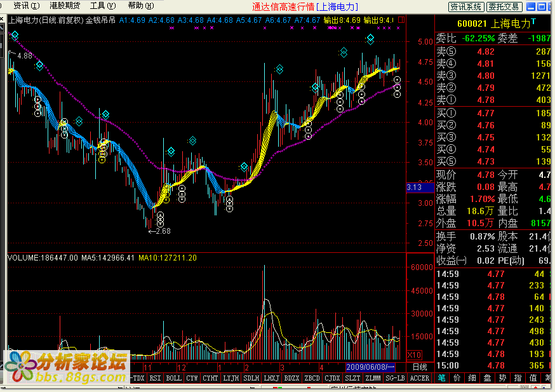Open the 港股期货 menu
This screenshot has width=555, height=392.
click(65, 6)
